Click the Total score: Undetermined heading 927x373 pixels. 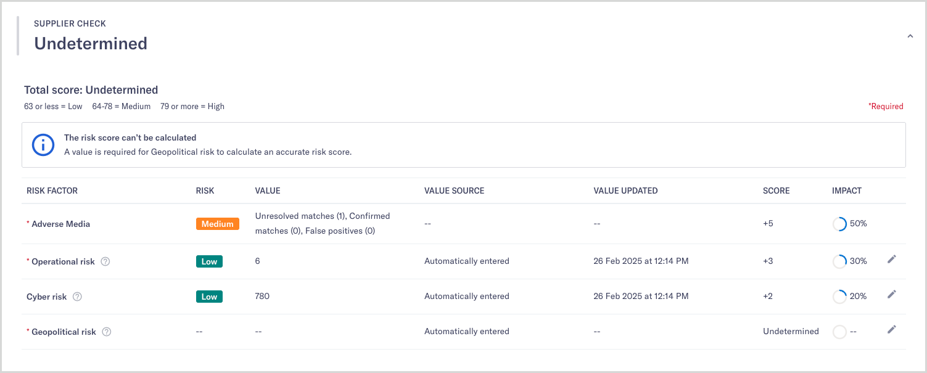91,89
